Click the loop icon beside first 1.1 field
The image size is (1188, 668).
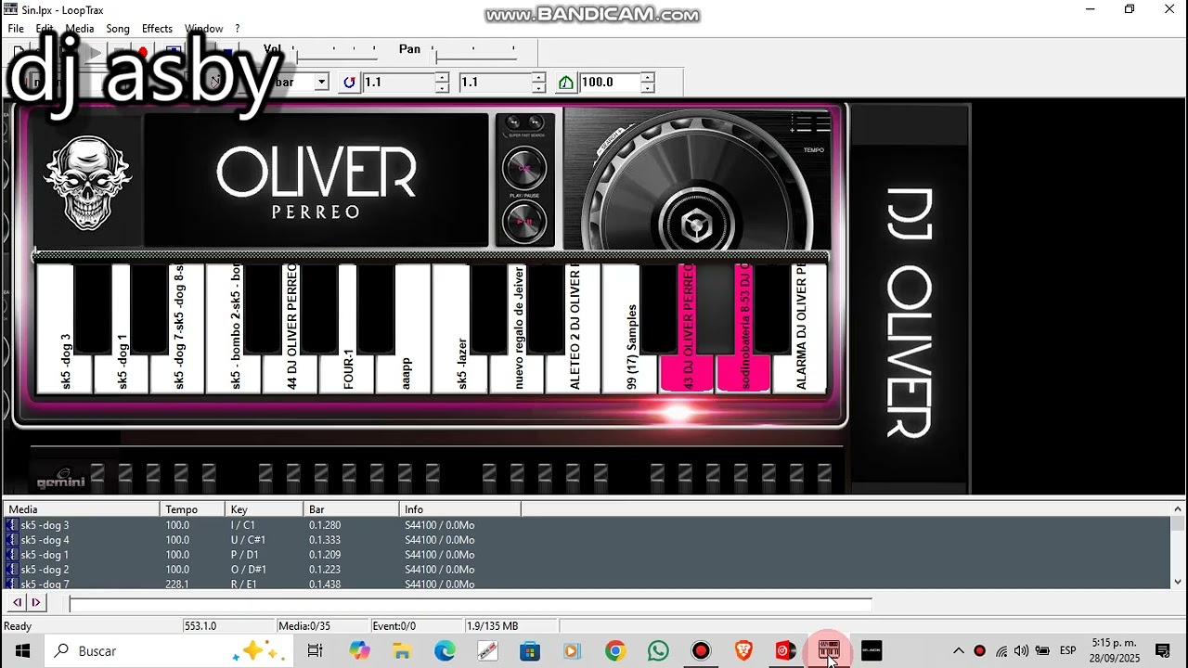click(349, 83)
